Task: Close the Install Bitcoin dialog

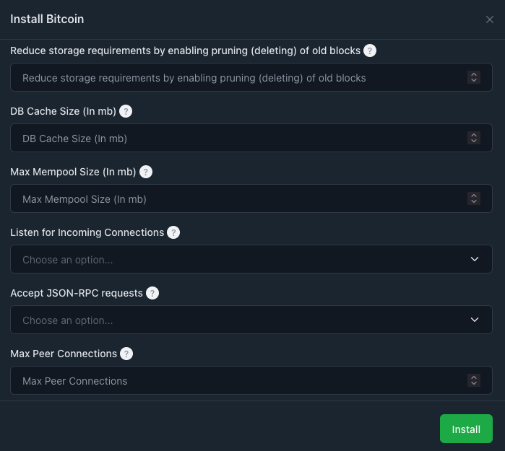Action: point(490,19)
